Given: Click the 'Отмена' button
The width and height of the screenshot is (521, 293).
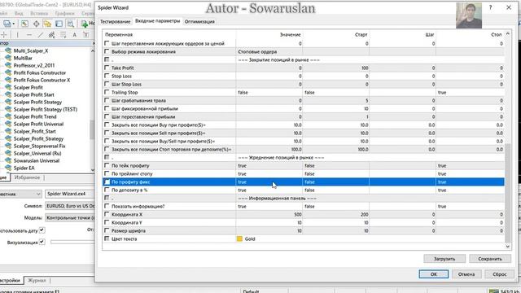Looking at the screenshot, I should click(x=466, y=274).
